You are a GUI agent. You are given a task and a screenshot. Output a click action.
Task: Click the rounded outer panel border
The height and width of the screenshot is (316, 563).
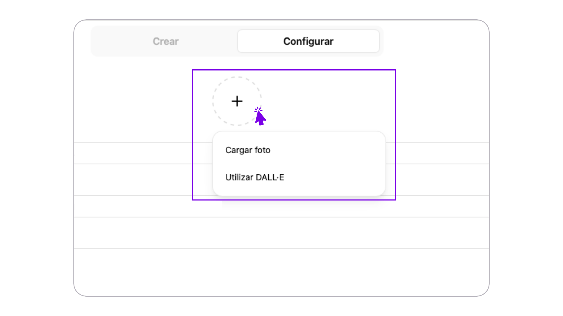pos(74,158)
